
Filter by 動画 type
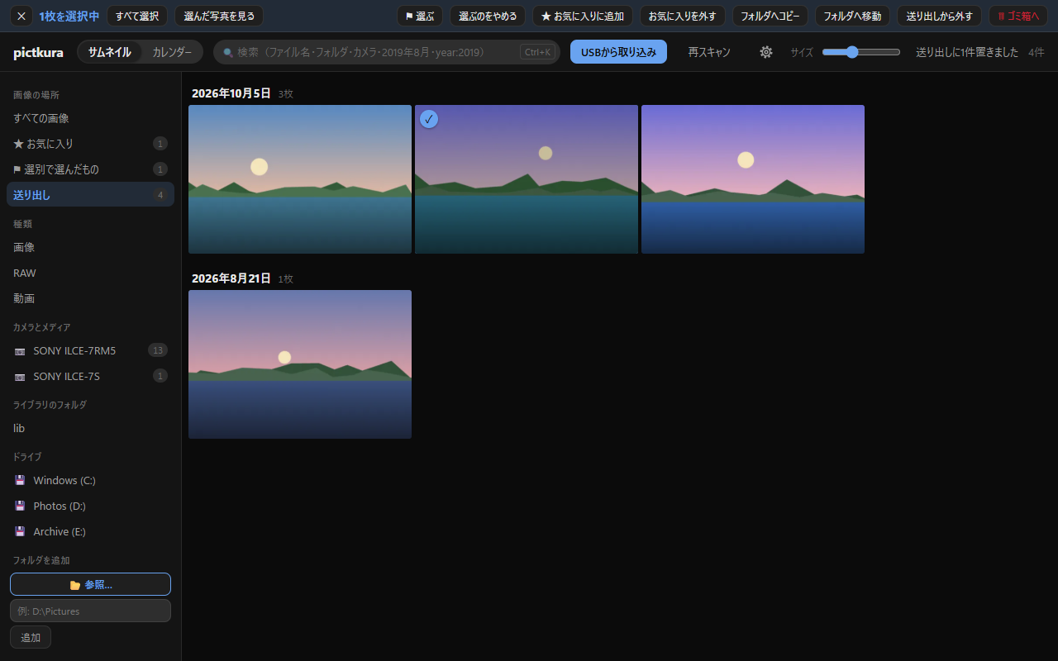[90, 298]
